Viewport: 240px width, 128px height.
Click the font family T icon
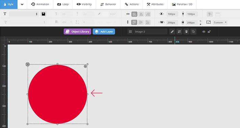5,14
